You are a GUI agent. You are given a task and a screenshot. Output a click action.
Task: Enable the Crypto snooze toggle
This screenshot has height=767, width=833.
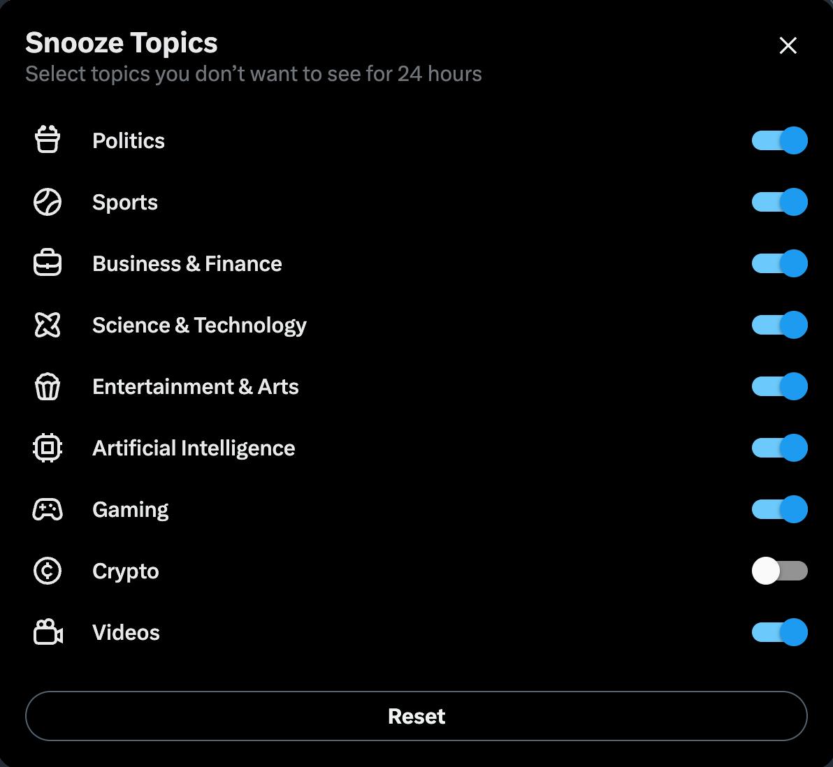[x=779, y=571]
